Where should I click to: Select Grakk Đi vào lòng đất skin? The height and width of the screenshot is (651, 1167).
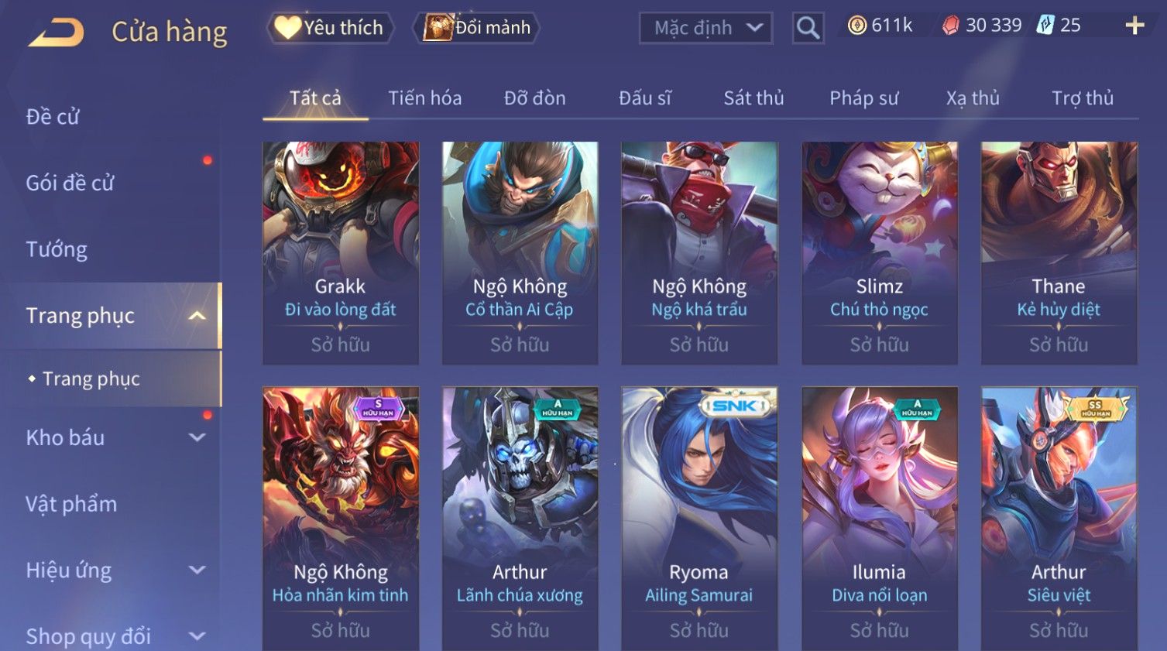coord(341,253)
